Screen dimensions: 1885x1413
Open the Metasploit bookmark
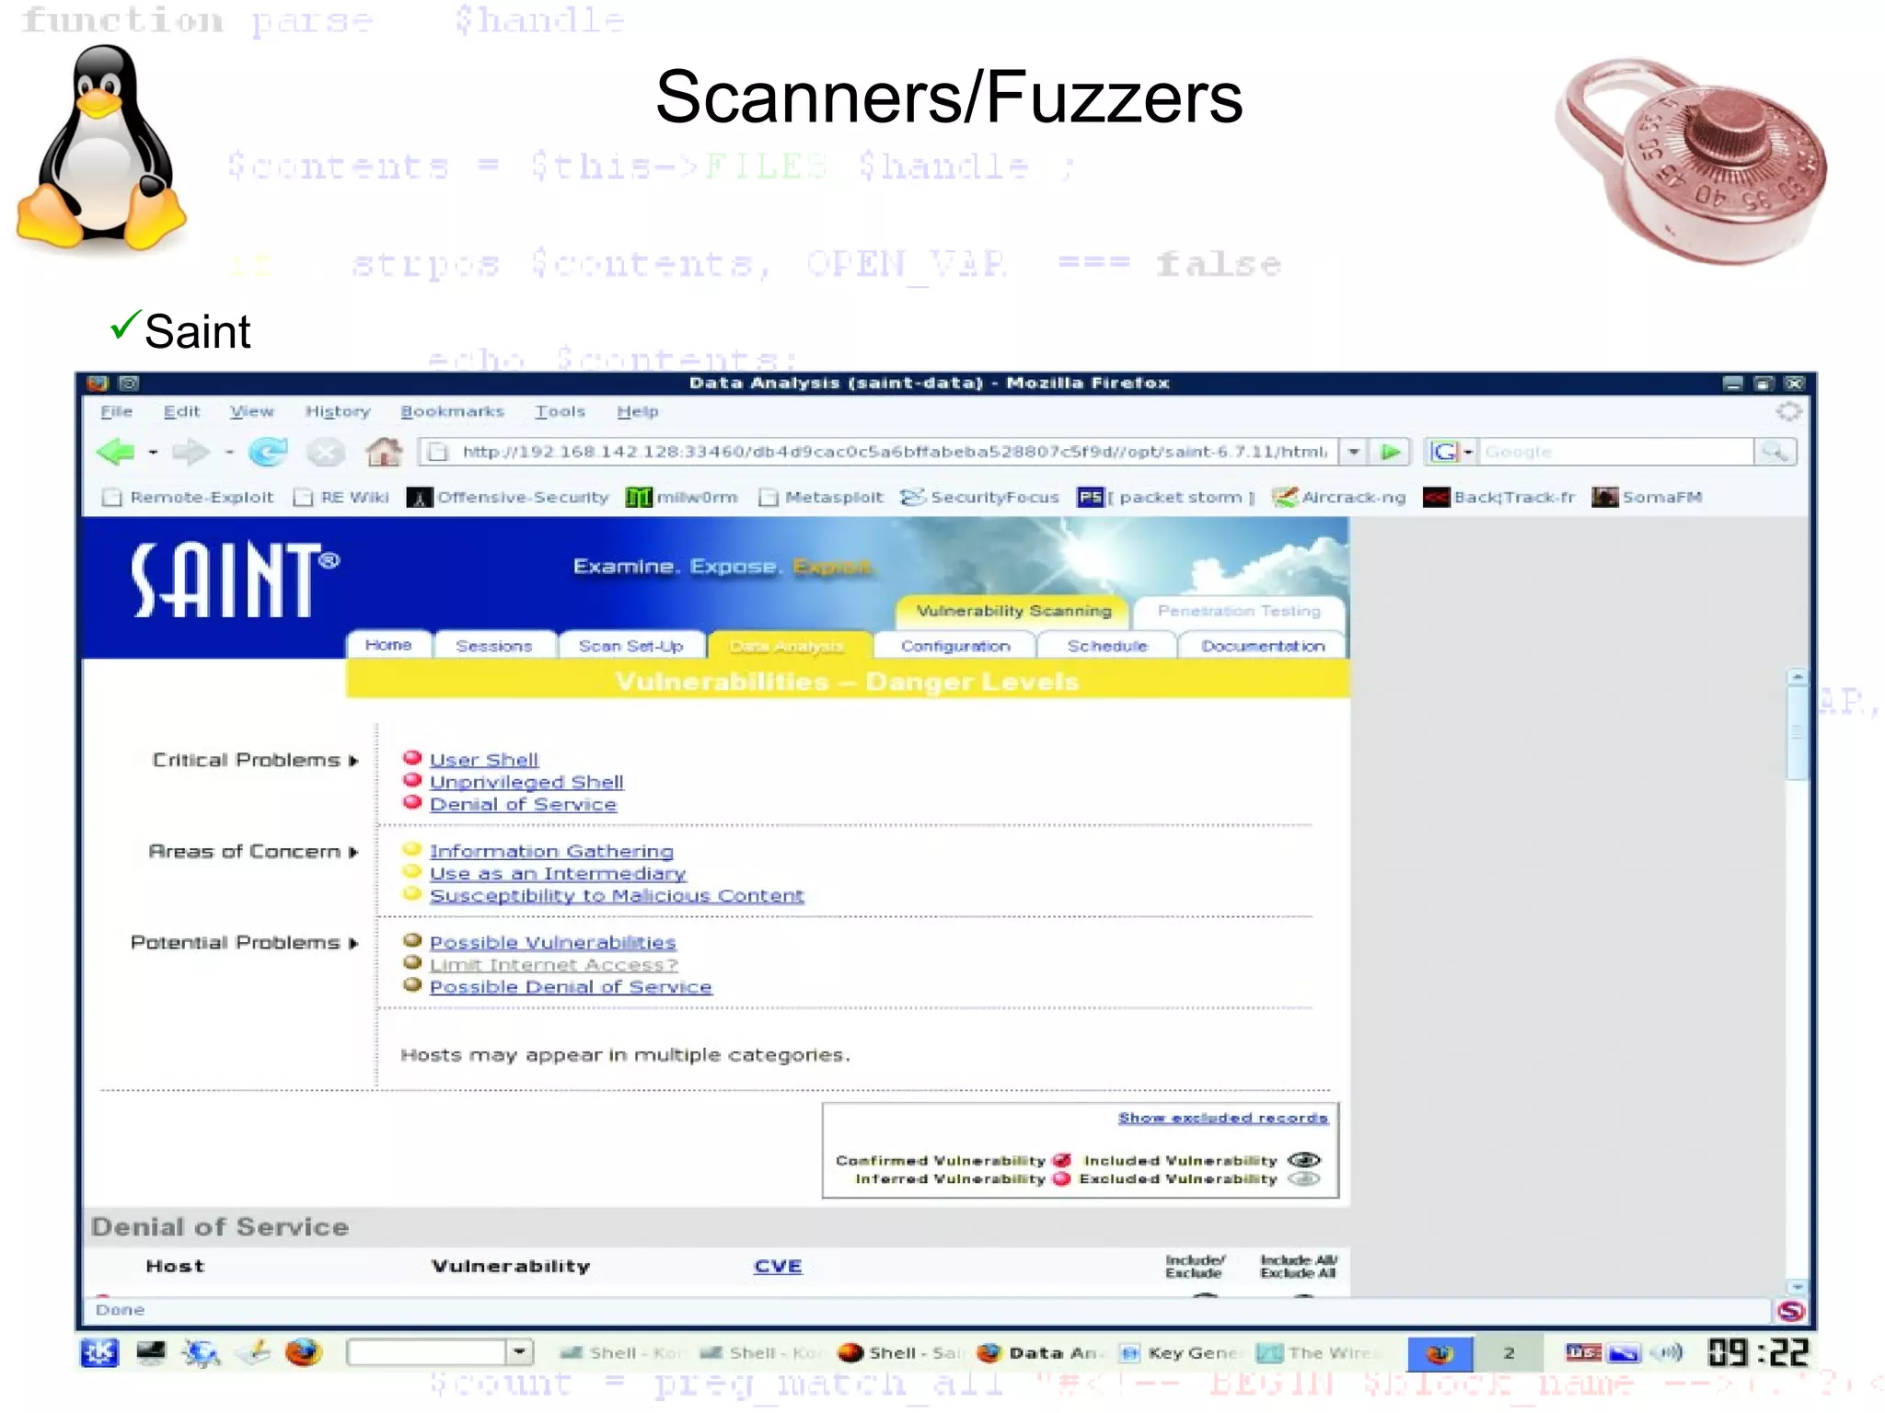pos(820,498)
